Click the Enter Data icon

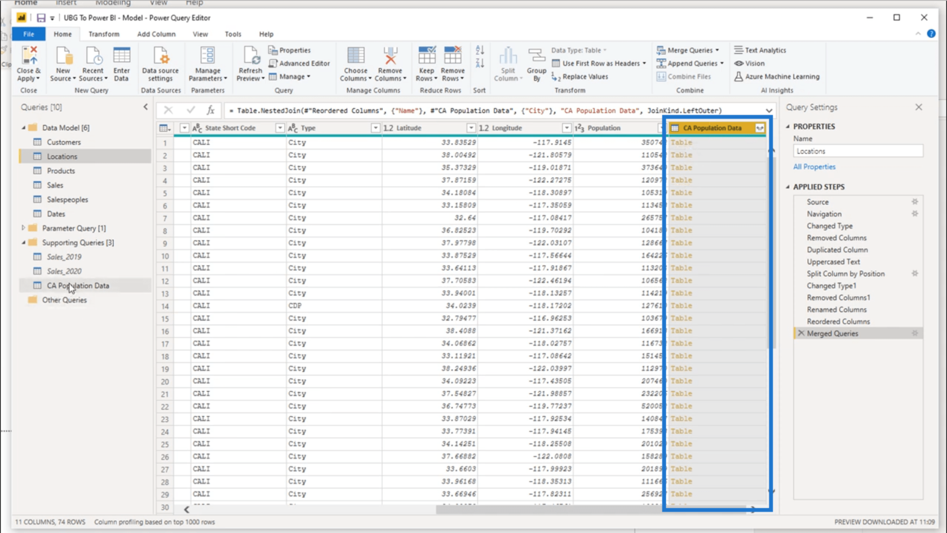tap(121, 56)
